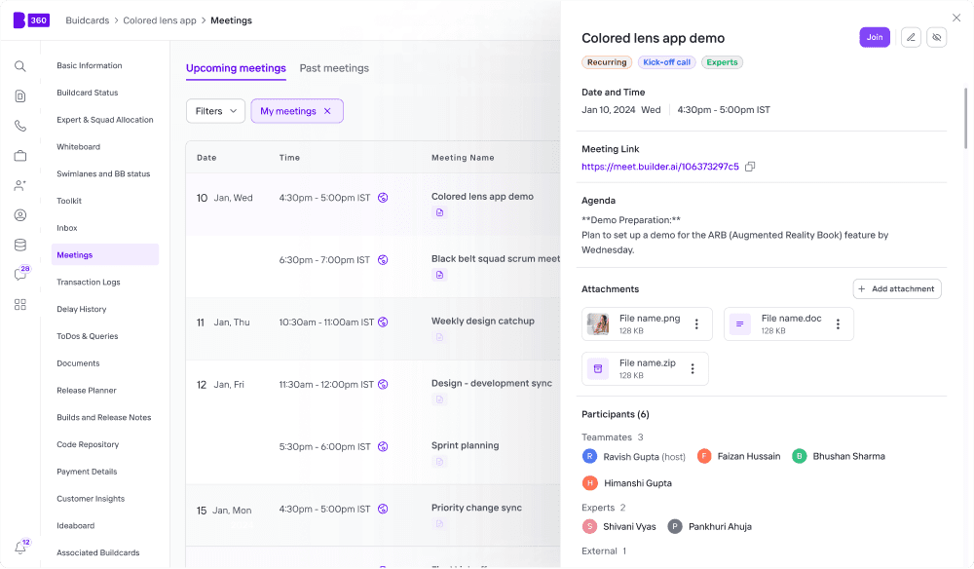Image resolution: width=974 pixels, height=569 pixels.
Task: Open the meet.builder.ai meeting link
Action: click(660, 167)
